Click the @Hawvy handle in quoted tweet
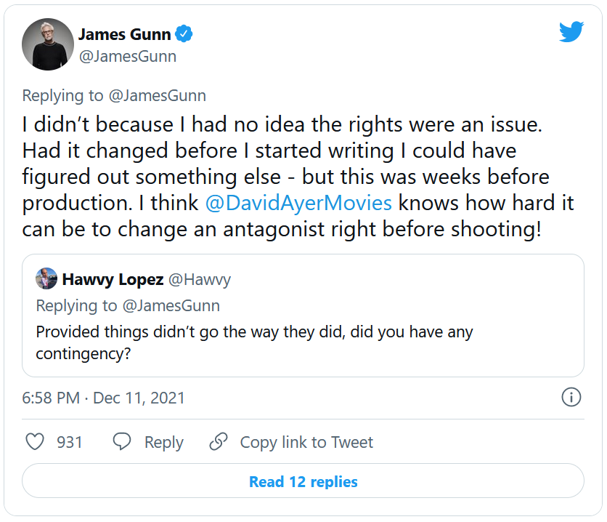 click(x=199, y=279)
